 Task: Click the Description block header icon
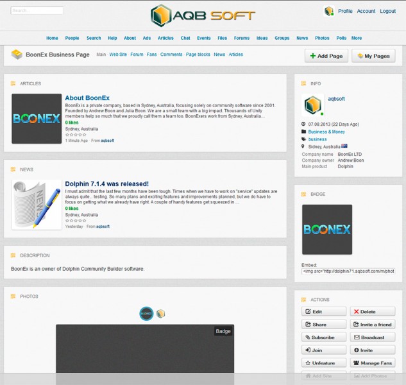tap(13, 255)
